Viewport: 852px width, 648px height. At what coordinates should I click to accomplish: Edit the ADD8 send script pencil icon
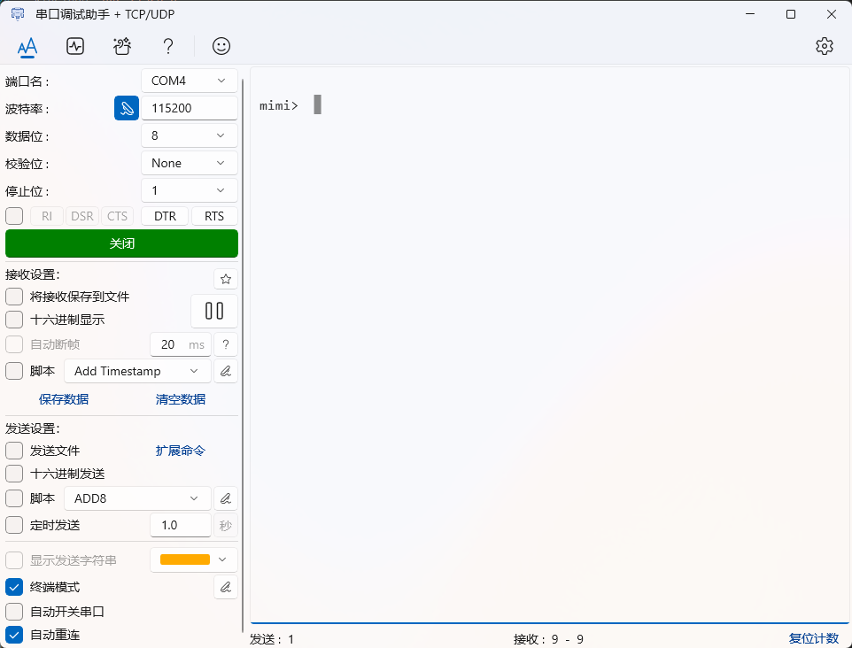(x=226, y=498)
